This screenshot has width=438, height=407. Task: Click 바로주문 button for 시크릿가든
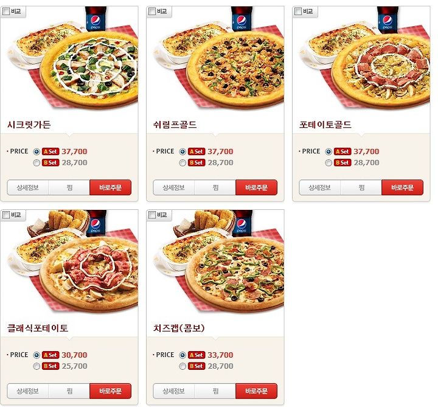(x=110, y=187)
